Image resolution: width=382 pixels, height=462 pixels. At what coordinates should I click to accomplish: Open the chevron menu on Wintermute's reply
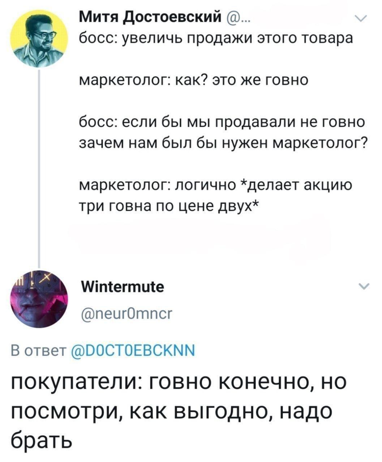[363, 287]
